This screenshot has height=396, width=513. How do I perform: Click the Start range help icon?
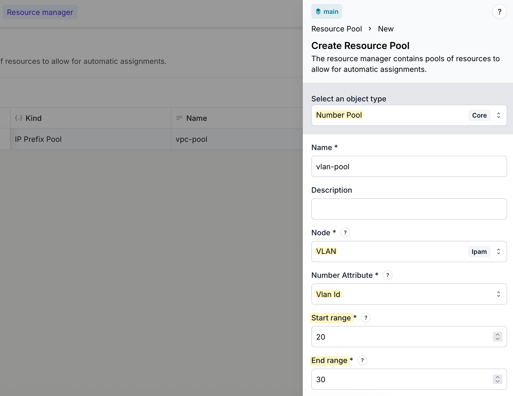[x=366, y=318]
